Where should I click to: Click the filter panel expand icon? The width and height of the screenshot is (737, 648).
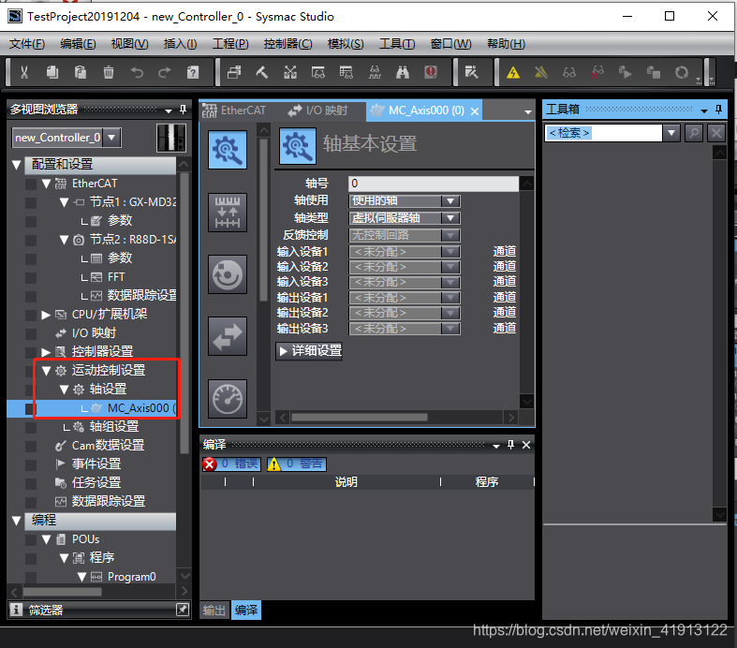183,610
